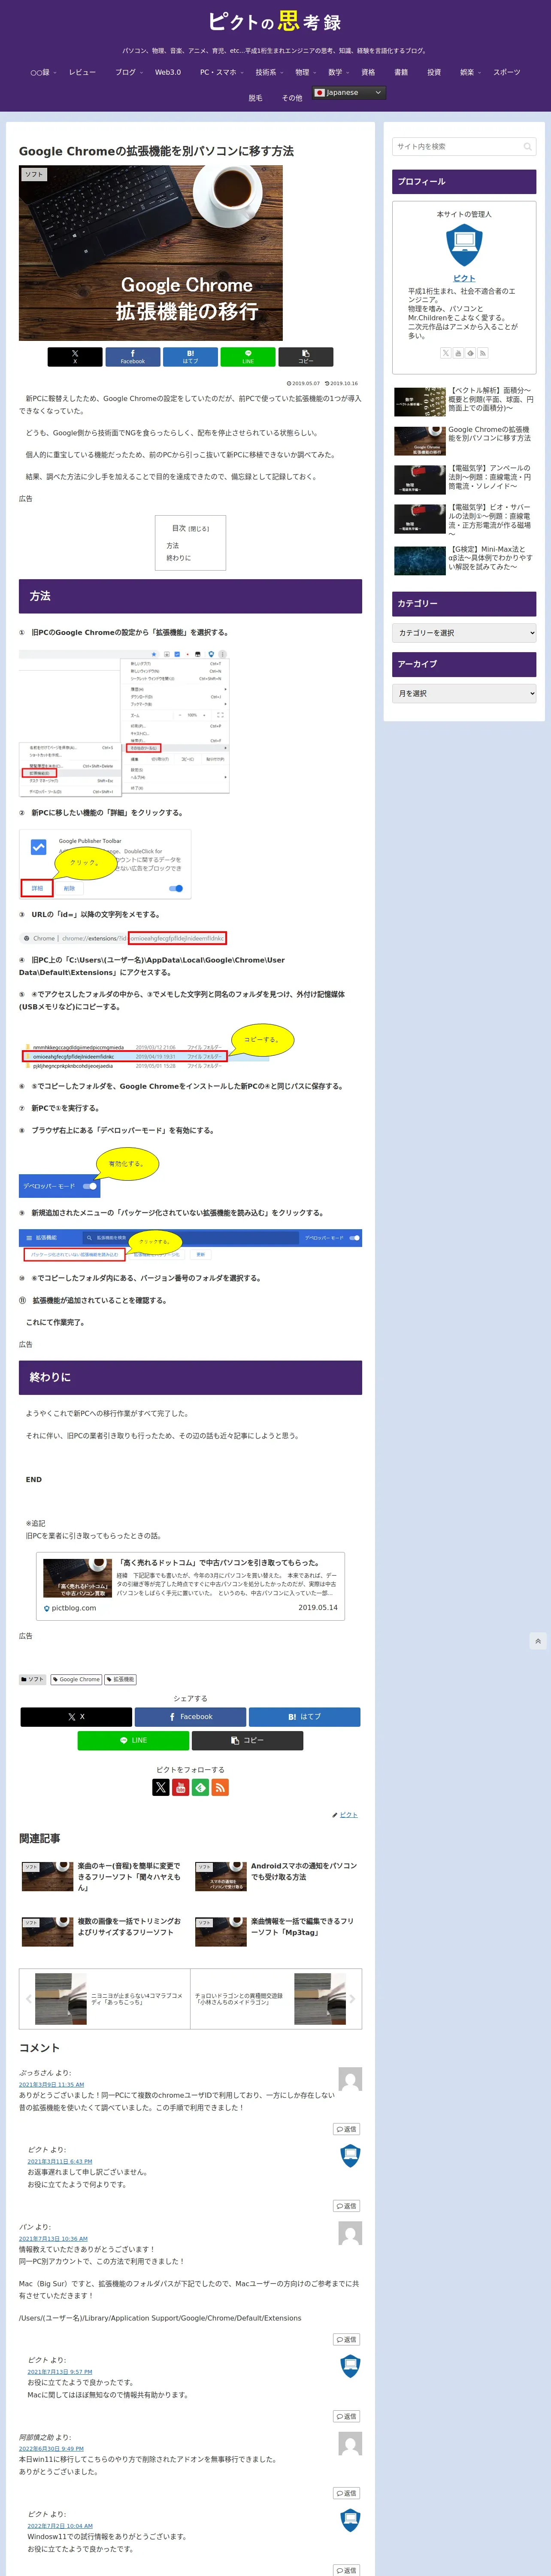Go to next related carousel item arrow

(x=352, y=1999)
